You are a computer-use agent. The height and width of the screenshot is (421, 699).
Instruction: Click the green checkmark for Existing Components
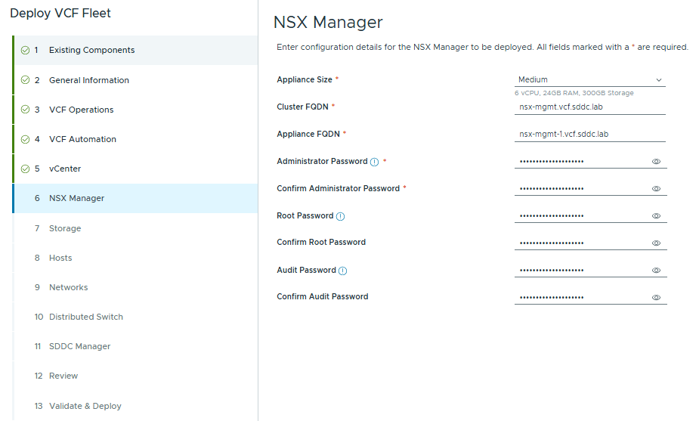coord(26,51)
